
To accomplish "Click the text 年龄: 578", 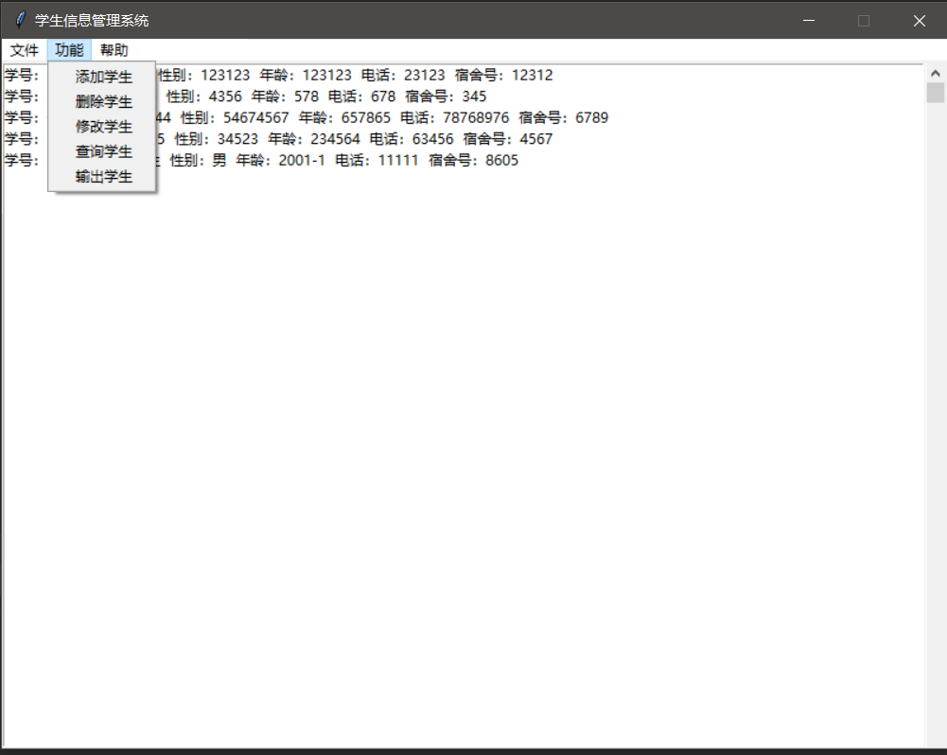I will coord(285,97).
